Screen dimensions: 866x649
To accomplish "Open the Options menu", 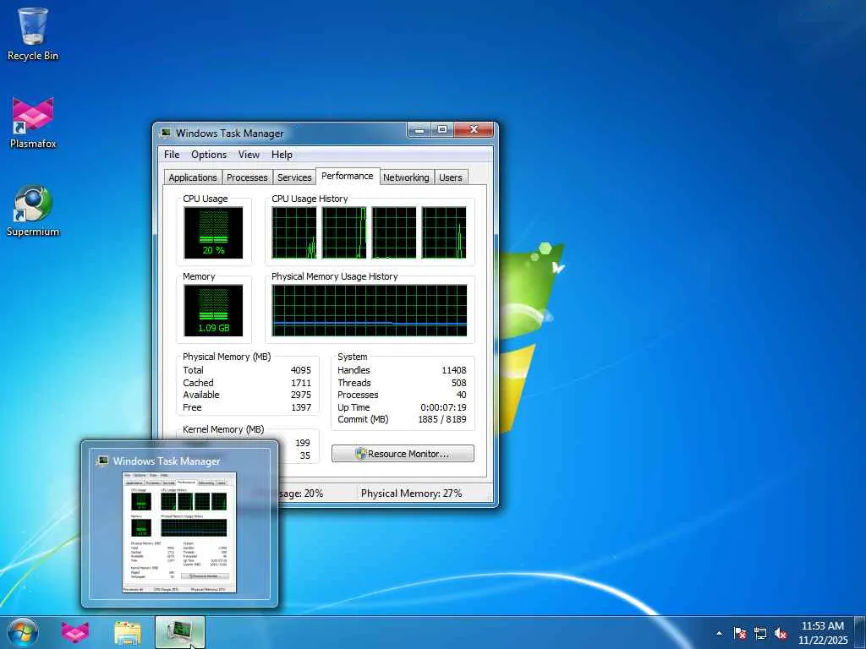I will point(209,155).
